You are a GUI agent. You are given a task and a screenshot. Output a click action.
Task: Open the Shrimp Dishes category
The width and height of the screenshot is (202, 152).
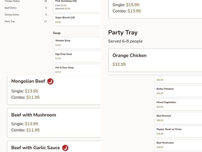[12, 15]
